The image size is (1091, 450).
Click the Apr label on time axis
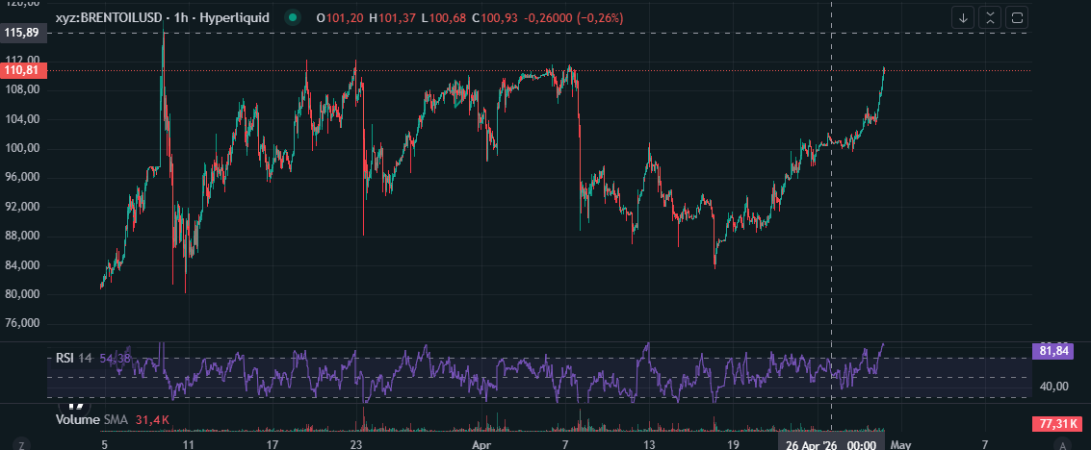pos(481,444)
